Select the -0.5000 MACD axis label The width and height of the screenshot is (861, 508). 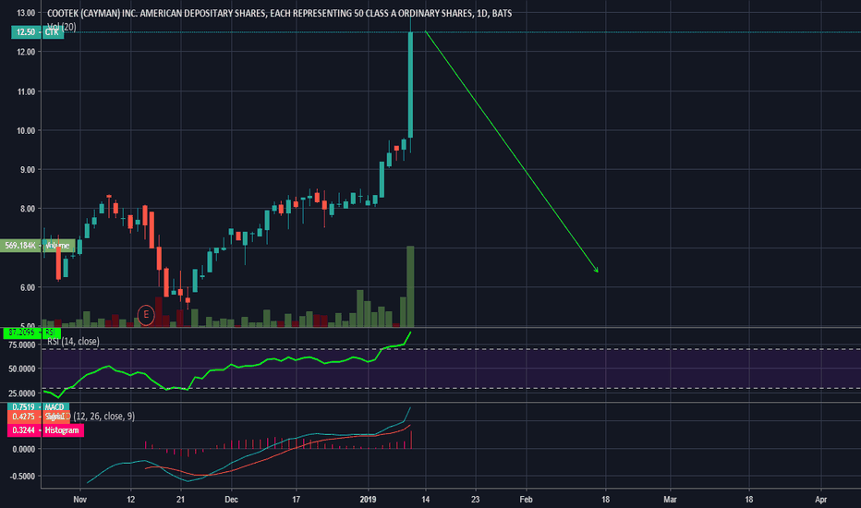point(22,477)
